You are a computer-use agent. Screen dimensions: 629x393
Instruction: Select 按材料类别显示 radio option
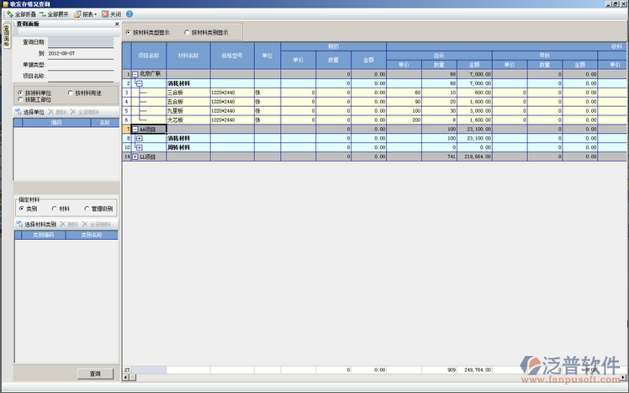coord(187,32)
